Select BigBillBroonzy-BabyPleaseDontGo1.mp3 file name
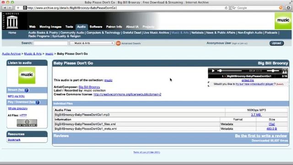This screenshot has width=293, height=165. [82, 115]
